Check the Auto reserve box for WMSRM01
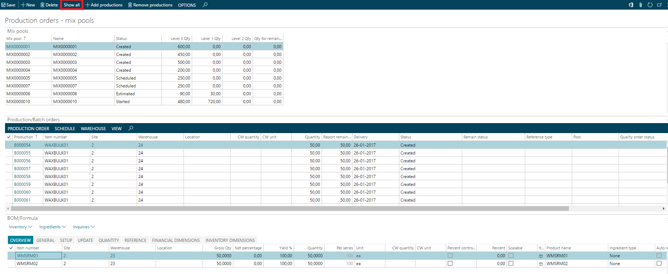 tap(659, 256)
